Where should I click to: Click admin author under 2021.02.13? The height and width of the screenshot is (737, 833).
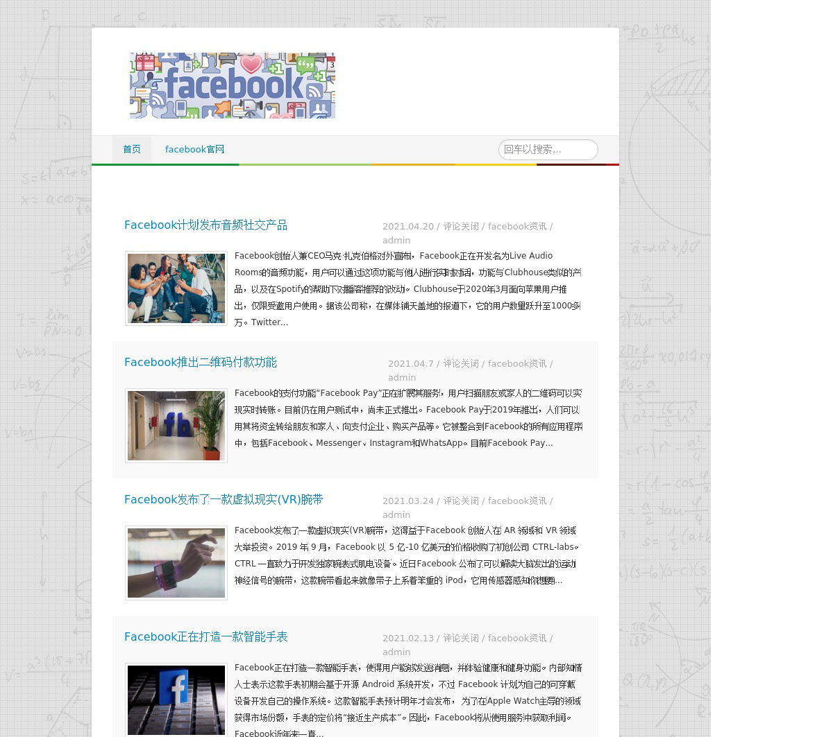coord(396,652)
